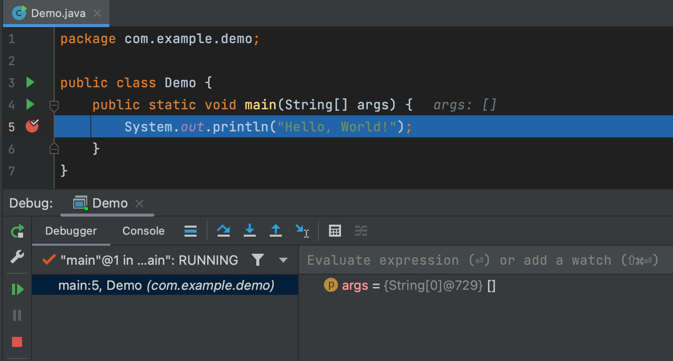Click the Step Over debugger icon
Image resolution: width=673 pixels, height=361 pixels.
[223, 231]
